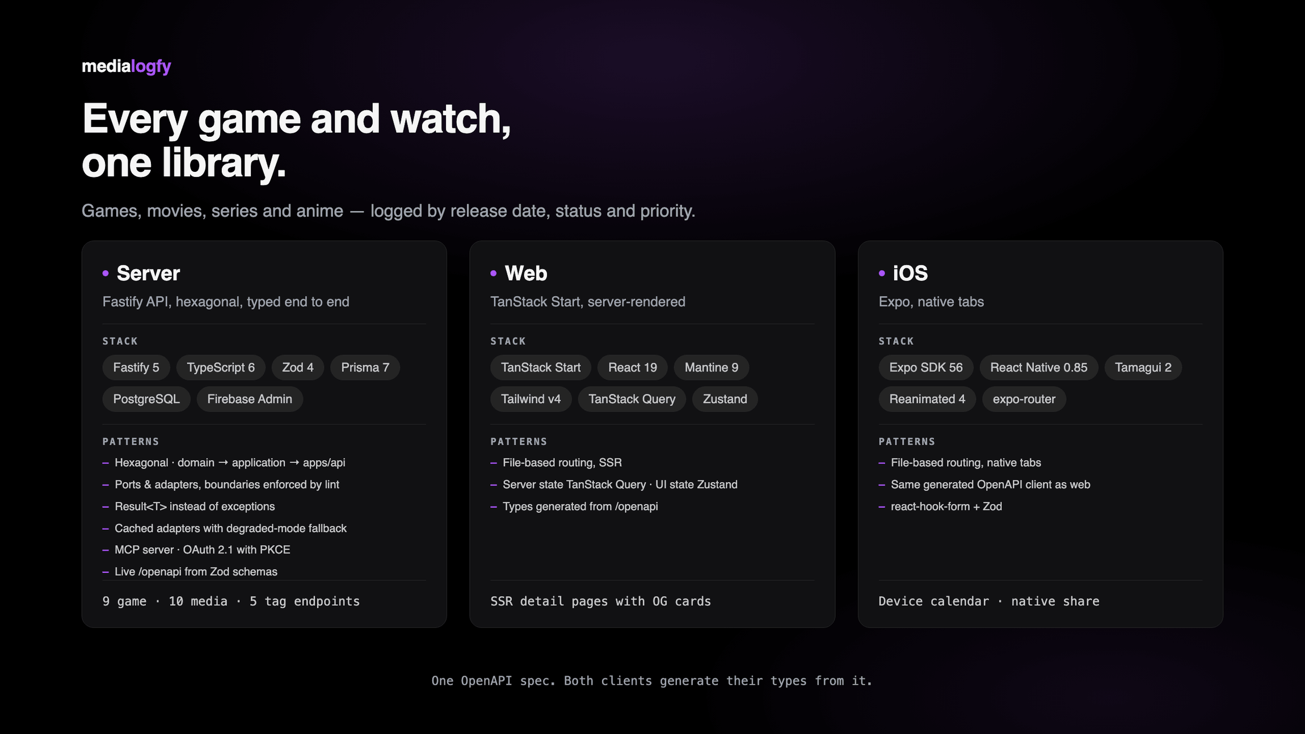1305x734 pixels.
Task: Select "Types generated from /openapi"
Action: click(x=580, y=507)
